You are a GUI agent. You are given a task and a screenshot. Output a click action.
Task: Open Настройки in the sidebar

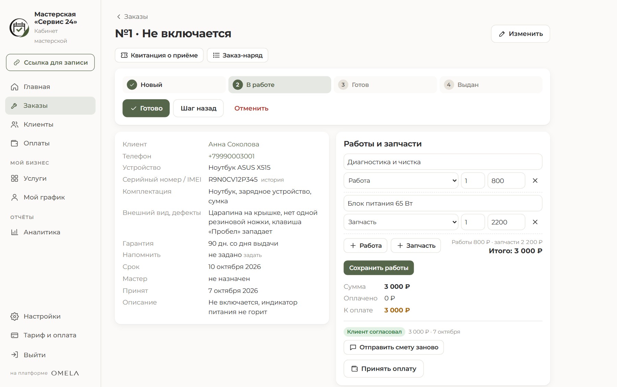tap(50, 317)
